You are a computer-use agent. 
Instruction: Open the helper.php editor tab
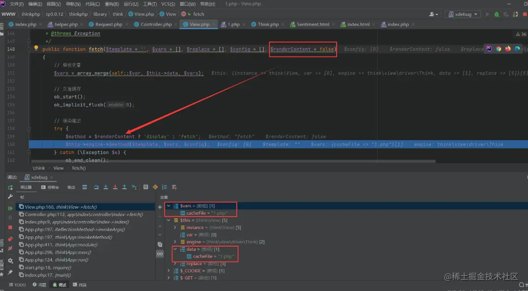pos(66,24)
